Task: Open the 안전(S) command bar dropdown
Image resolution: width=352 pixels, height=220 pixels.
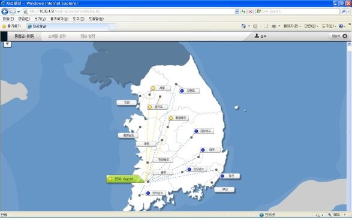Action: (311, 26)
